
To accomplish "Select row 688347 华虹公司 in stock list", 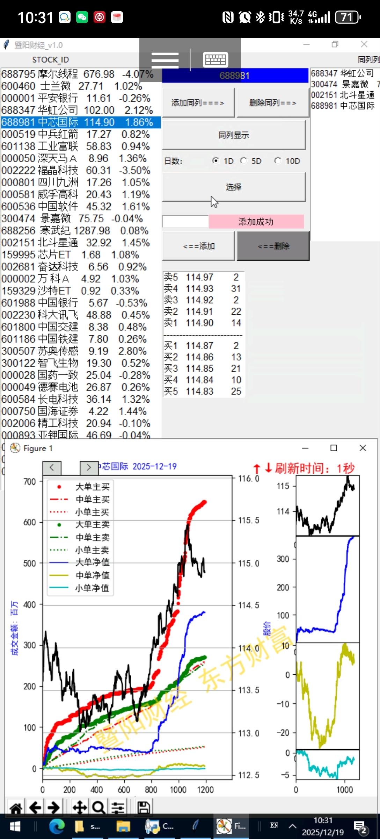I will click(x=80, y=110).
